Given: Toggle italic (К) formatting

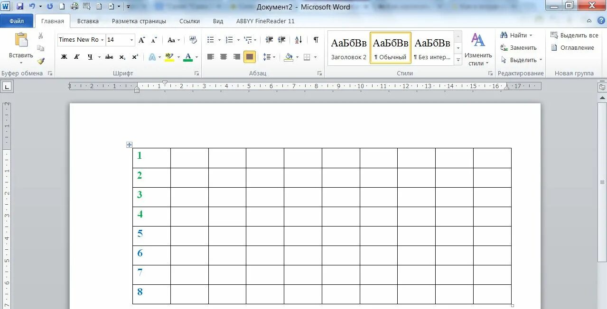Looking at the screenshot, I should 76,57.
